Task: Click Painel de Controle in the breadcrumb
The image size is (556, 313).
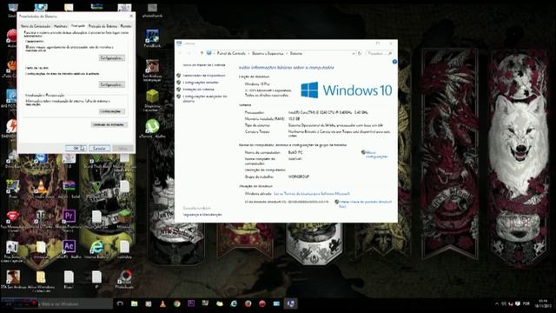Action: pos(231,53)
